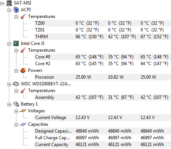Collapse ACPI Temperatures group

click(x=16, y=17)
